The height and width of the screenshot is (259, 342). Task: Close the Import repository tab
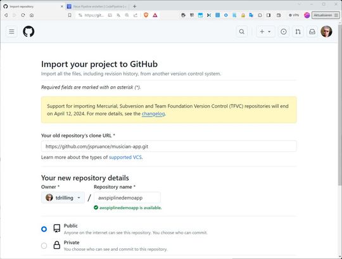(x=61, y=6)
